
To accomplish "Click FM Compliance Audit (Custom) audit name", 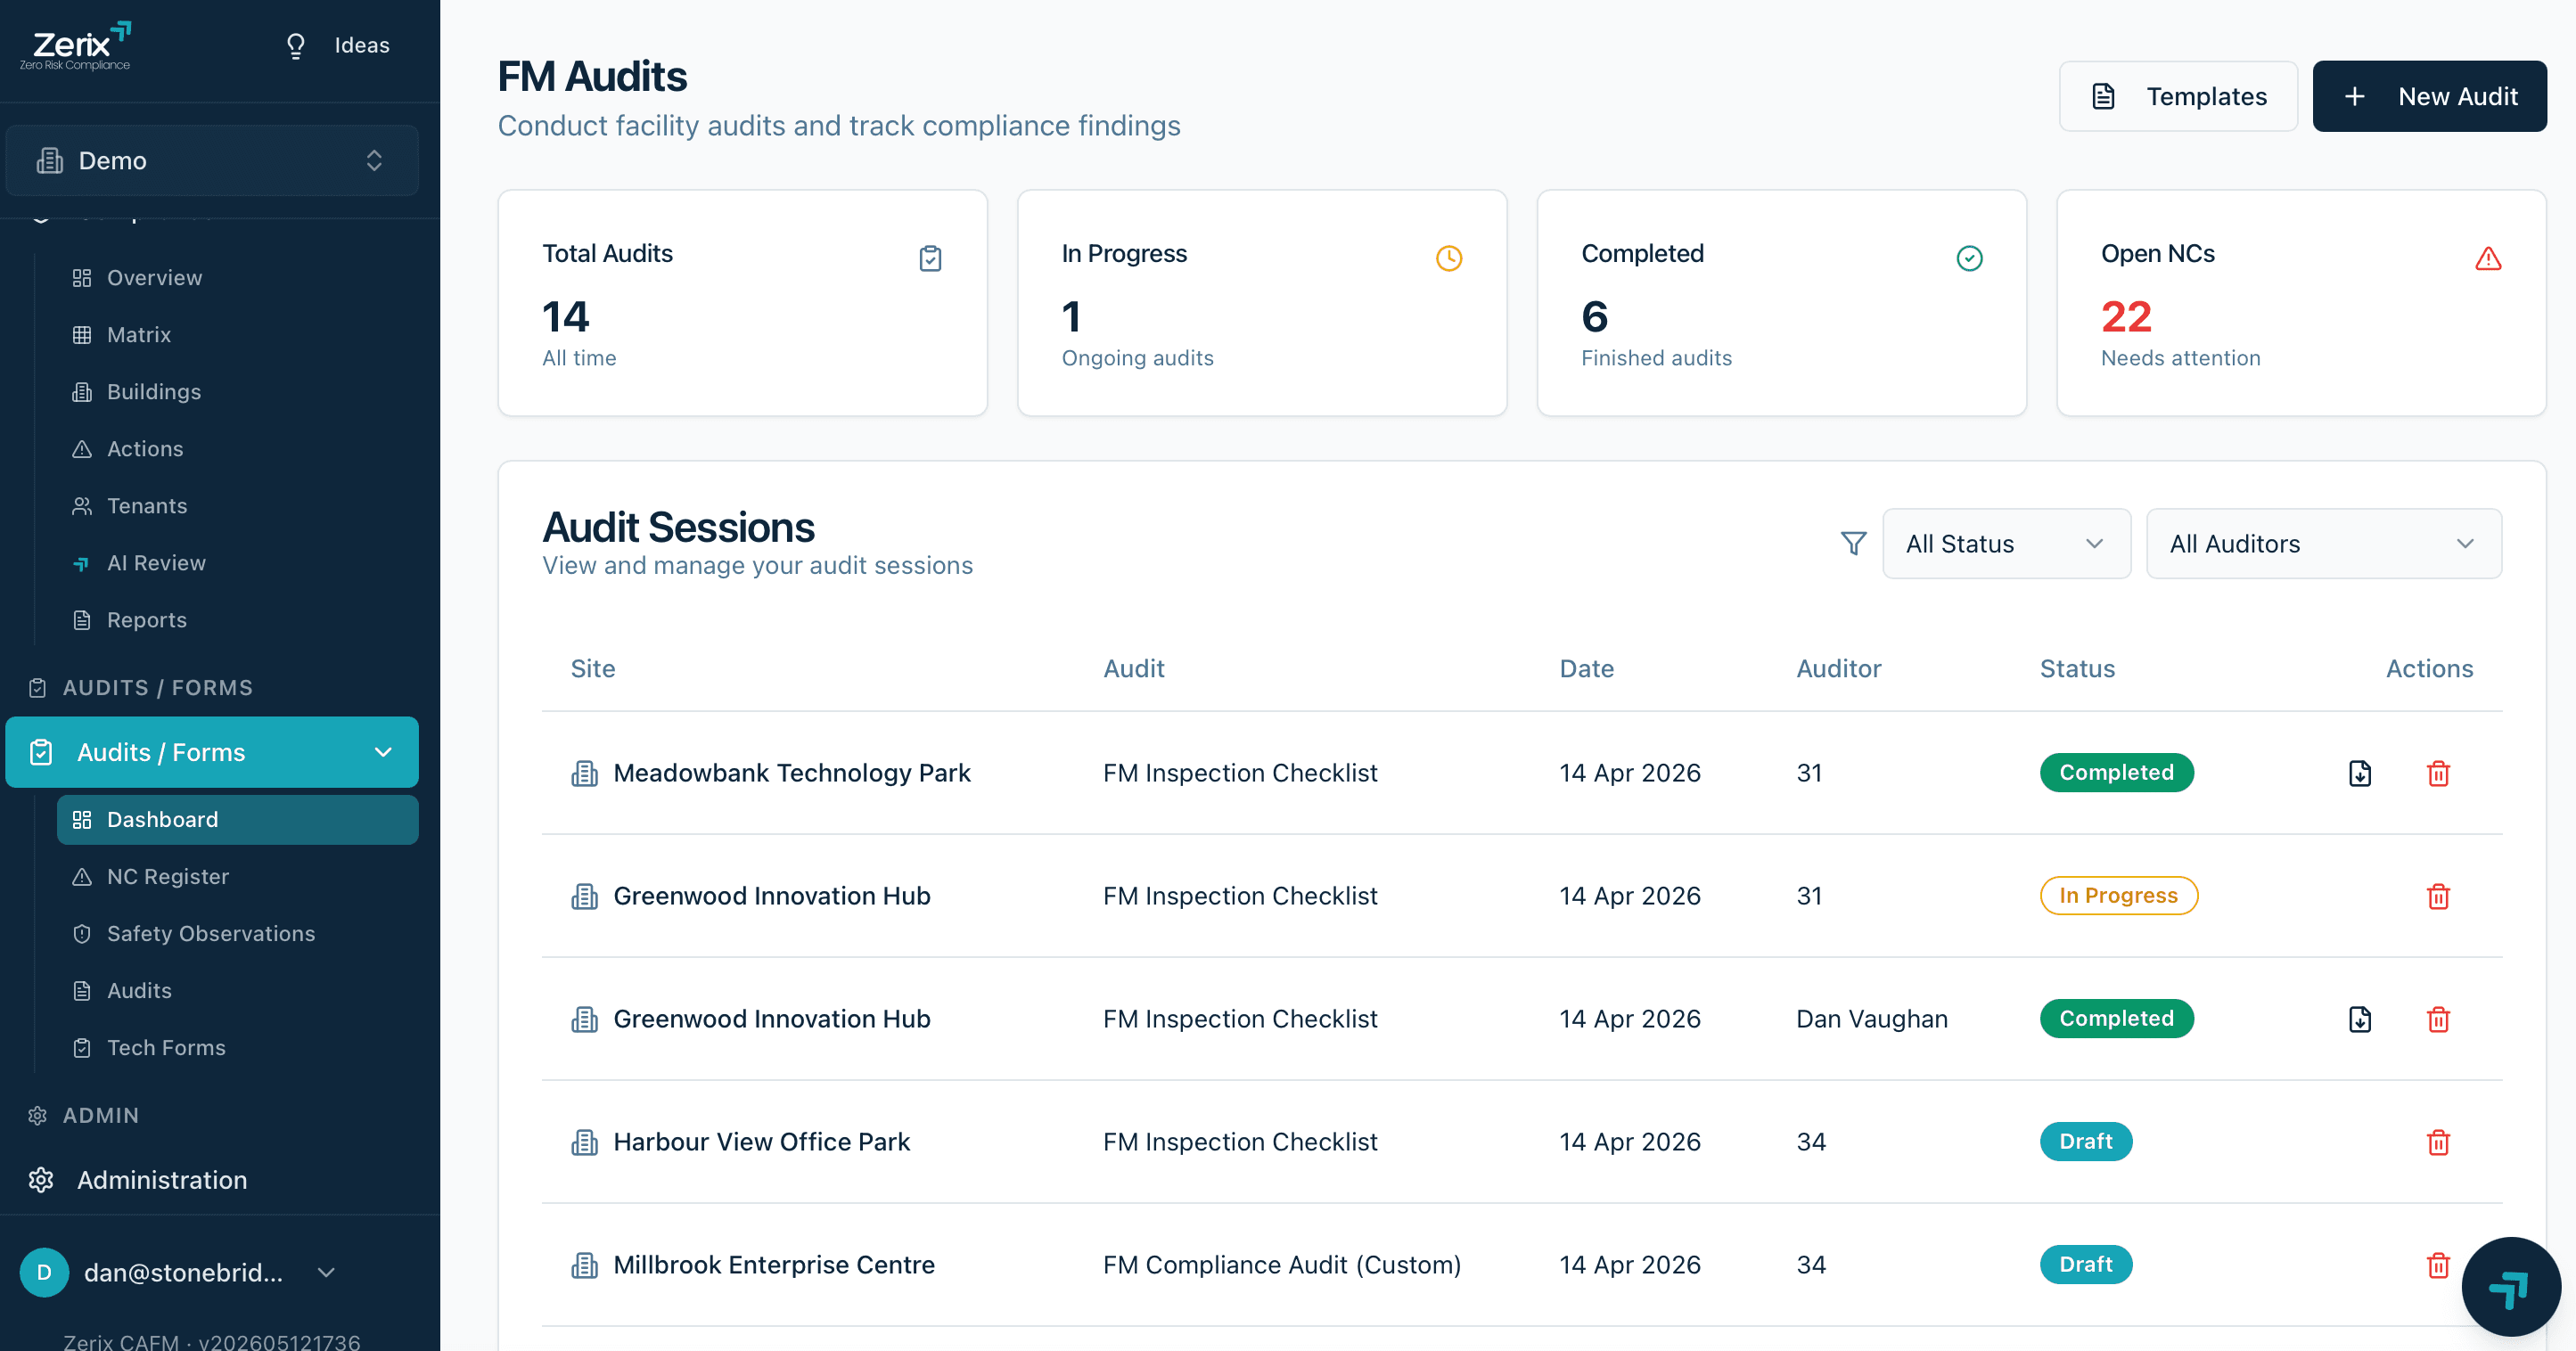I will [x=1282, y=1265].
